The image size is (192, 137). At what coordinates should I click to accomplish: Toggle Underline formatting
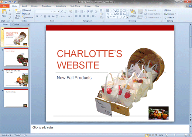tap(45, 16)
